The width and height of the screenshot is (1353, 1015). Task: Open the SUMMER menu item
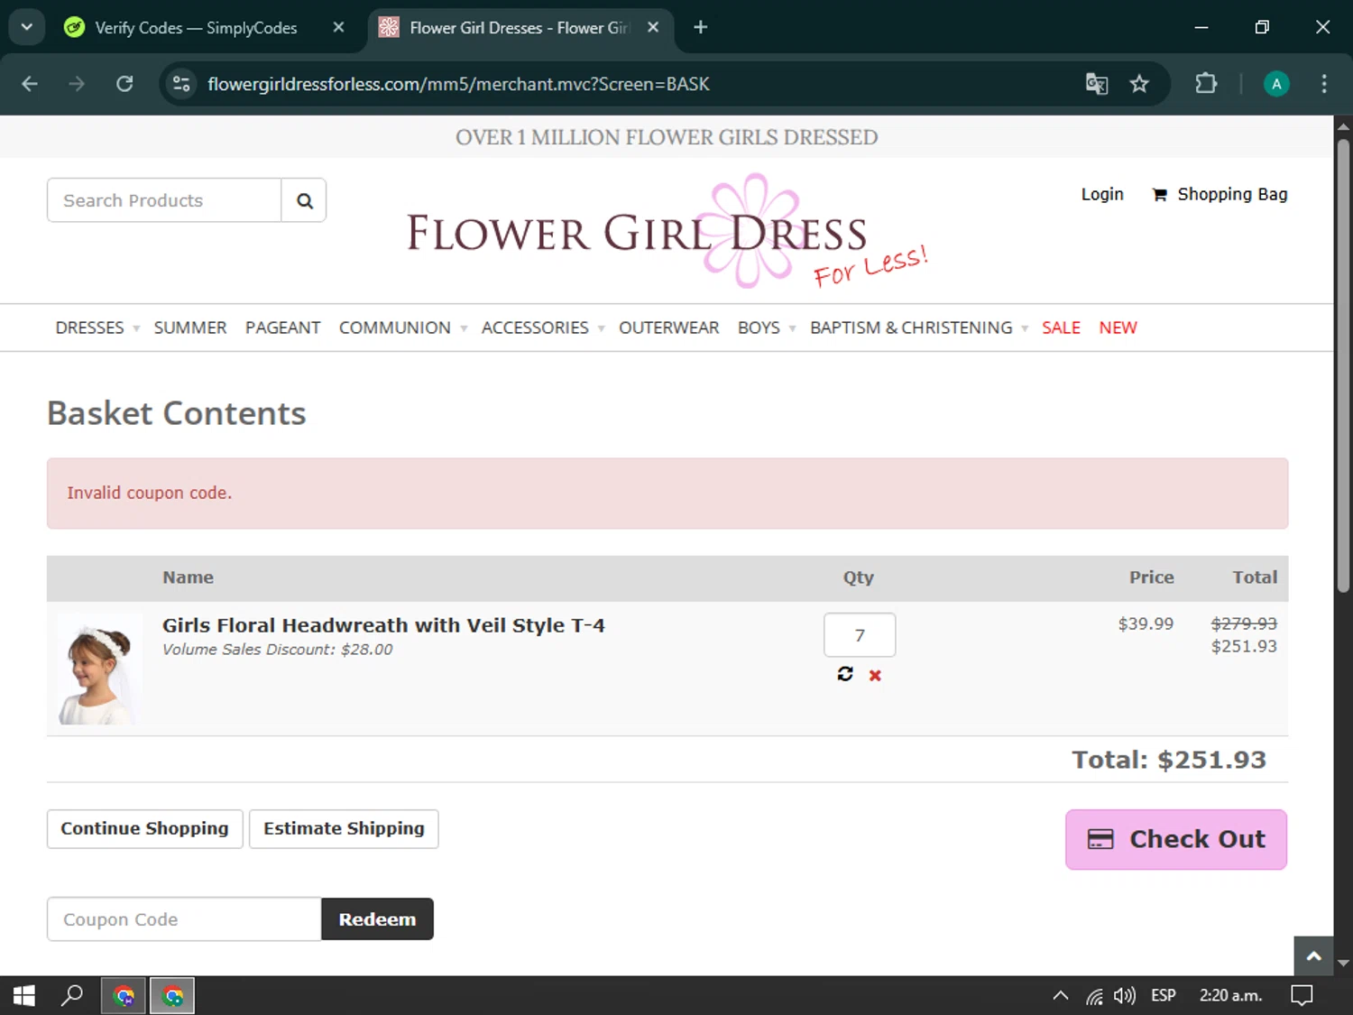190,328
